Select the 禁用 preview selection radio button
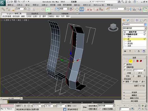The width and height of the screenshot is (148, 111). (x=124, y=82)
